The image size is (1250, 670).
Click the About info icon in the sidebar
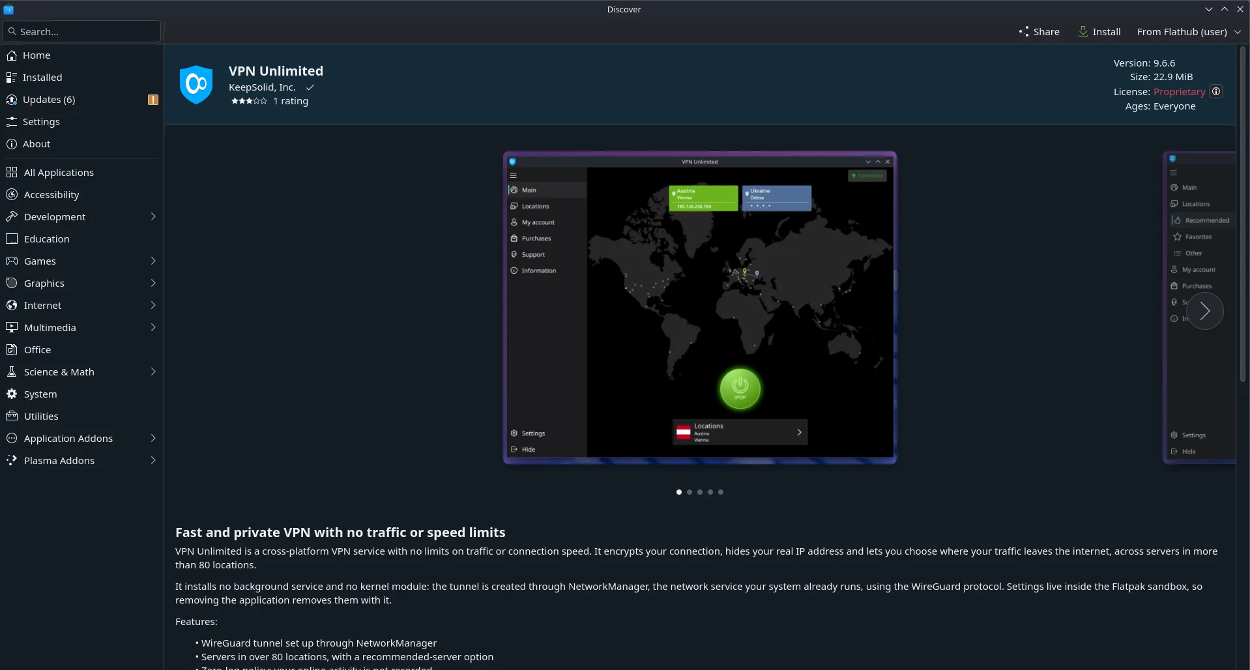coord(12,144)
